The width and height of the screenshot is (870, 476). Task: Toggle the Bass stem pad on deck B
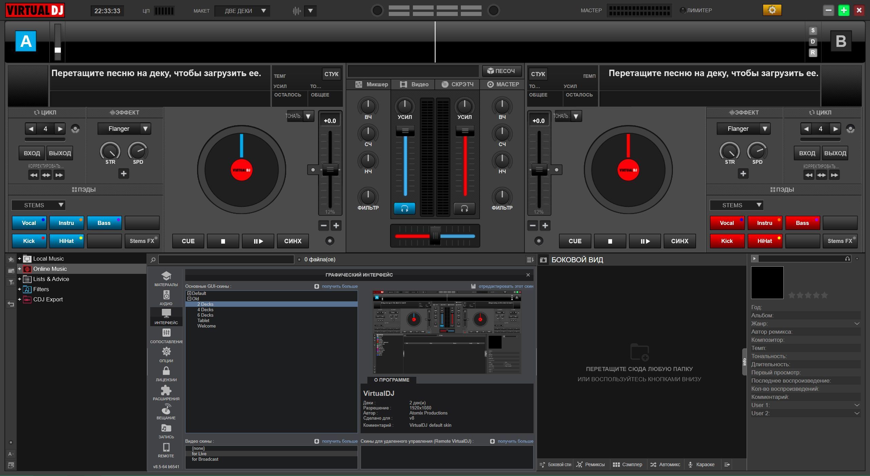pos(802,223)
